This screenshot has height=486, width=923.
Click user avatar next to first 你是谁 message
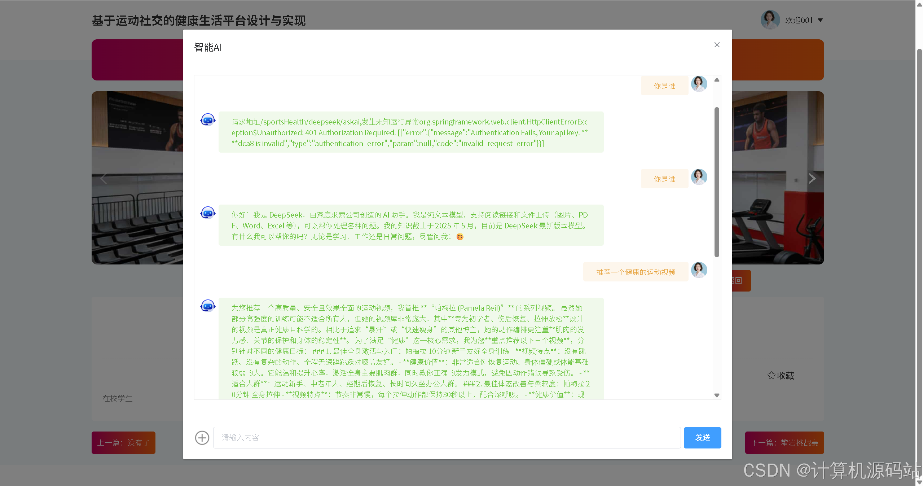[699, 84]
